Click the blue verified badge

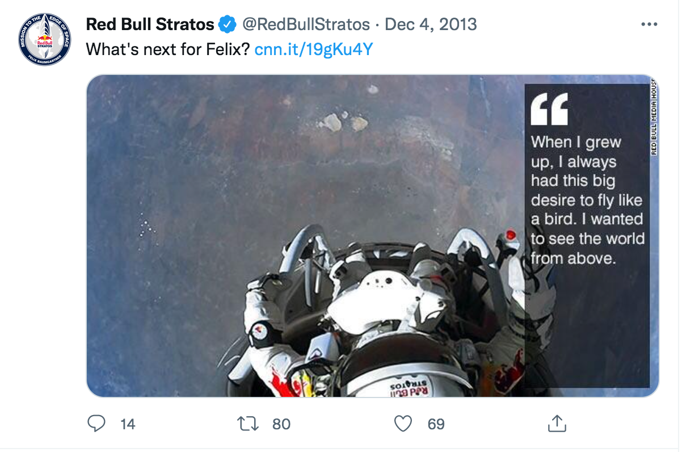point(227,24)
